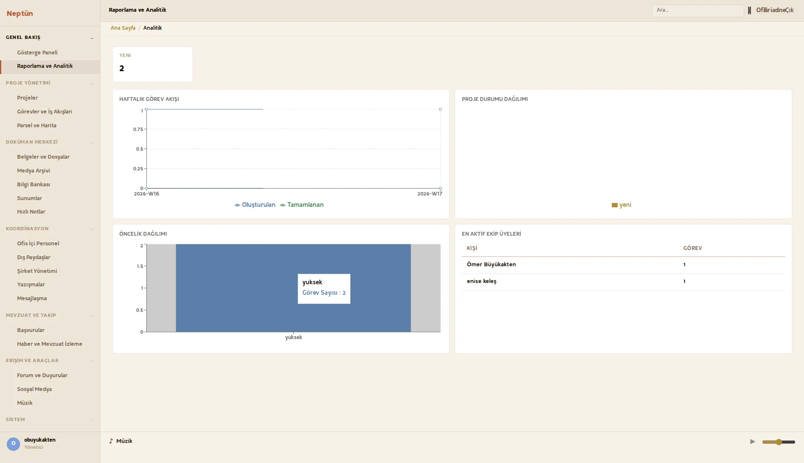Open Medya Arşivi in the sidebar

(x=50, y=171)
